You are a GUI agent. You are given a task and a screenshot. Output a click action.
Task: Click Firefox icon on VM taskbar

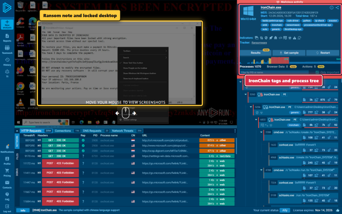98,122
